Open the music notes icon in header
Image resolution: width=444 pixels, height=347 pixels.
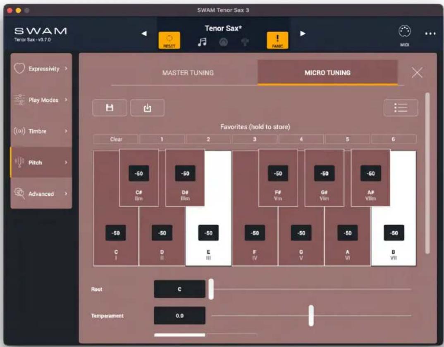[x=202, y=42]
